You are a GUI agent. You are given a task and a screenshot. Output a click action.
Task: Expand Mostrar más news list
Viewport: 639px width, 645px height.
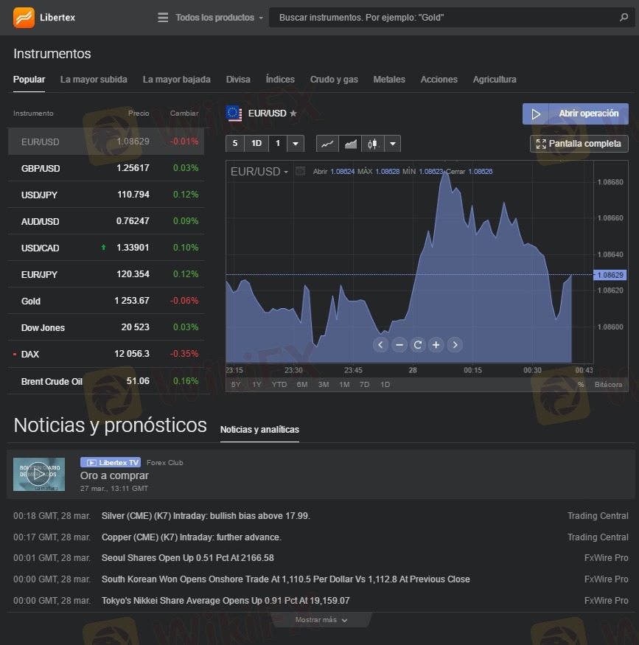coord(321,619)
